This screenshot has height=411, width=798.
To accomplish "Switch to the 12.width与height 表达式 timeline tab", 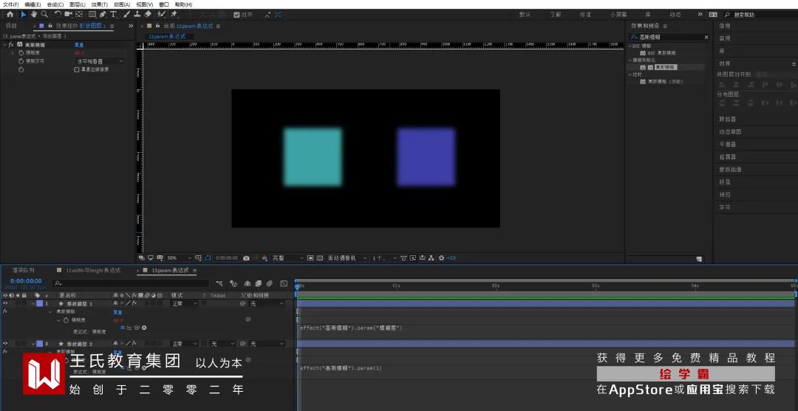I will [x=92, y=270].
